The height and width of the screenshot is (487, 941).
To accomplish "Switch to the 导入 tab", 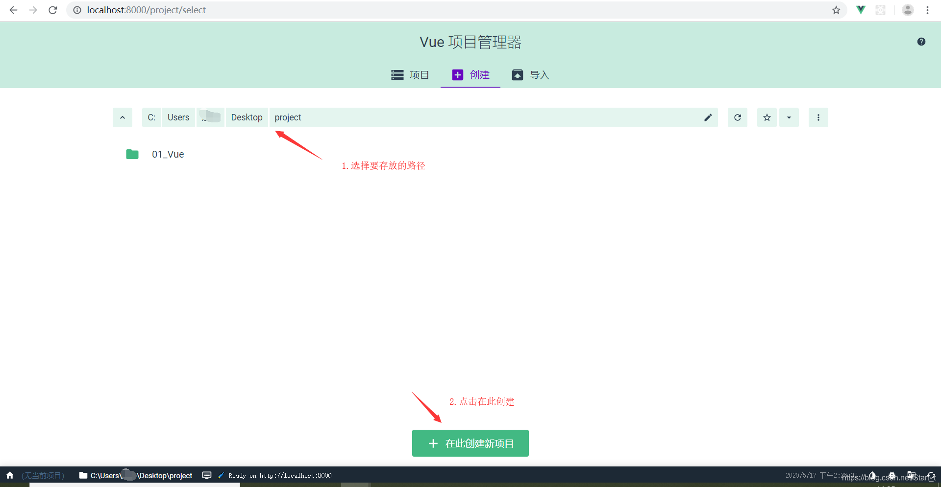I will coord(531,75).
